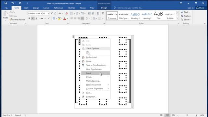This screenshot has height=117, width=208.
Task: Switch to Web Layout view in status bar
Action: pos(173,115)
